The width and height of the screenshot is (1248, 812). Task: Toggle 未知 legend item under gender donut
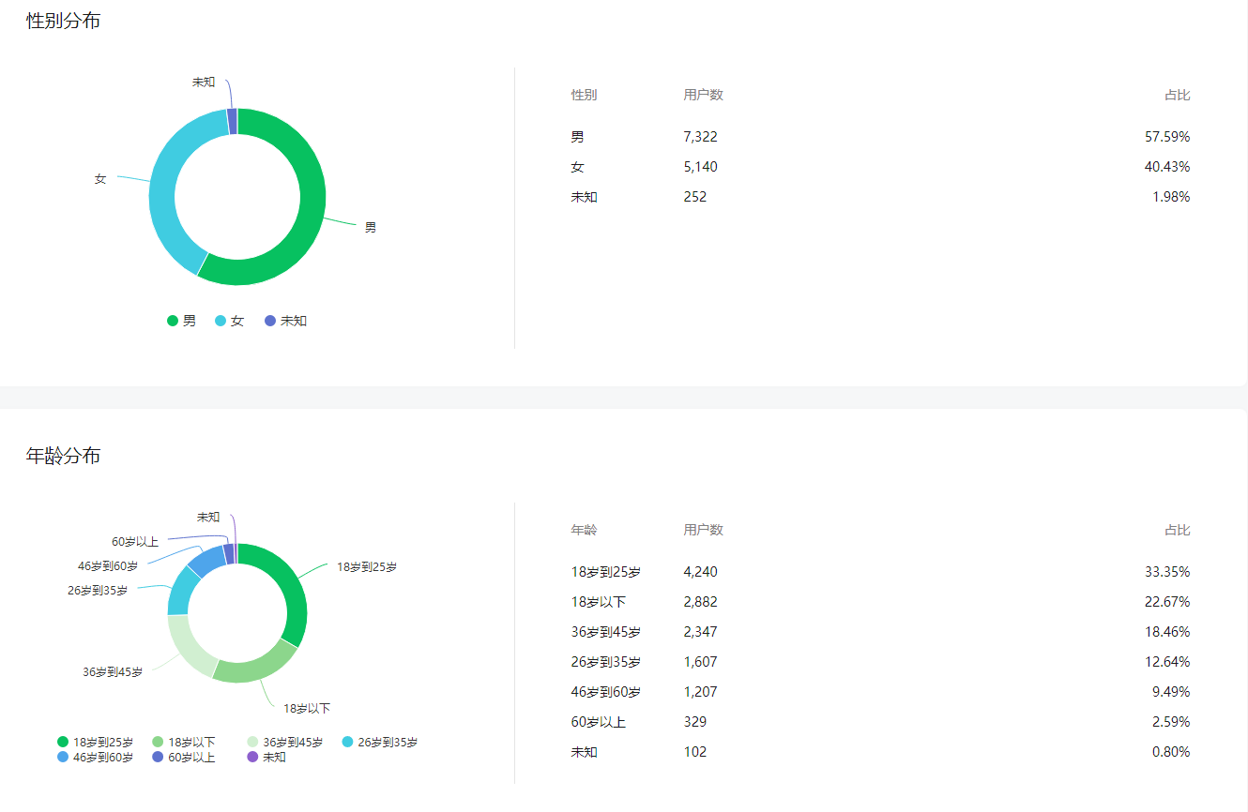(x=286, y=321)
